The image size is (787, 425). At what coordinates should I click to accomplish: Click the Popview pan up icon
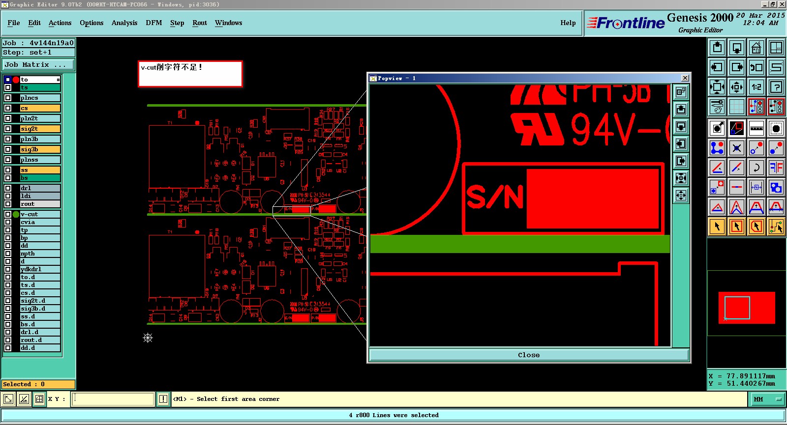click(681, 109)
